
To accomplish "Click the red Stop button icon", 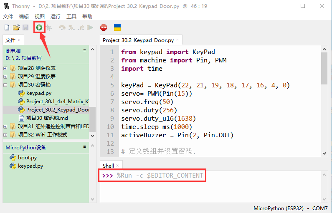I will point(103,27).
